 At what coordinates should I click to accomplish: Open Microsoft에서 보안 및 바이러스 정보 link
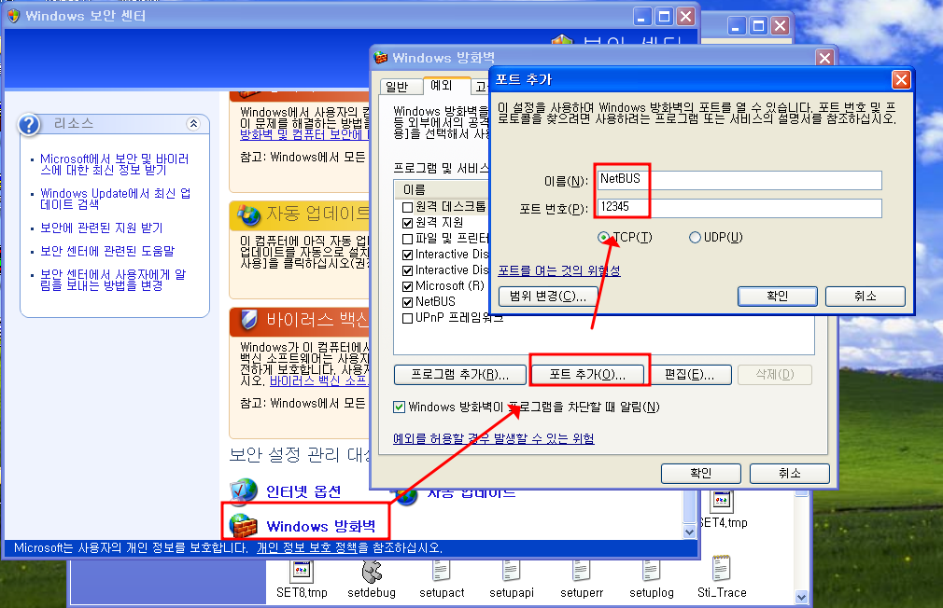(x=114, y=165)
